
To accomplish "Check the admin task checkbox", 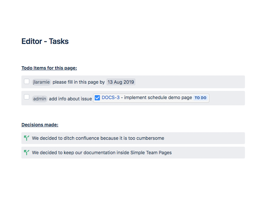I will [x=27, y=97].
